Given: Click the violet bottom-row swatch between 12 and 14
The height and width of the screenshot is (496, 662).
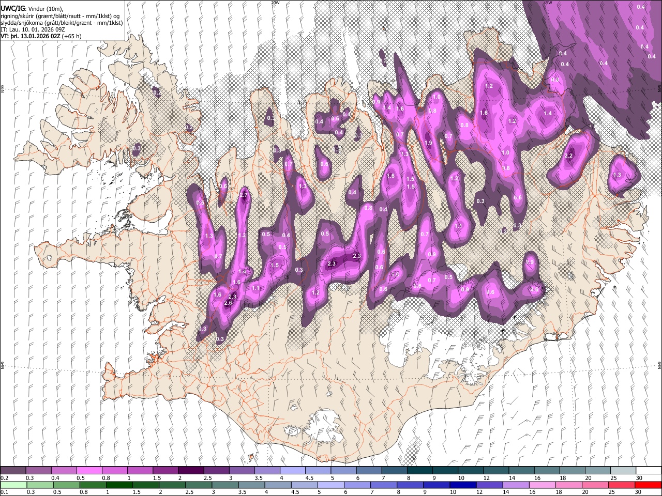Looking at the screenshot, I should 489,485.
